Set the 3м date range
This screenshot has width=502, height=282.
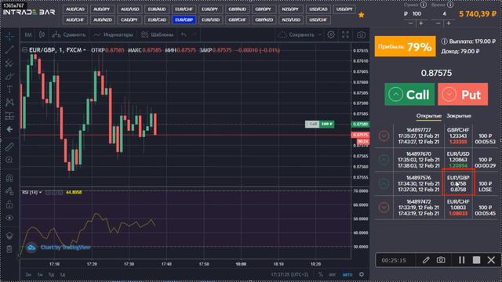(28, 274)
